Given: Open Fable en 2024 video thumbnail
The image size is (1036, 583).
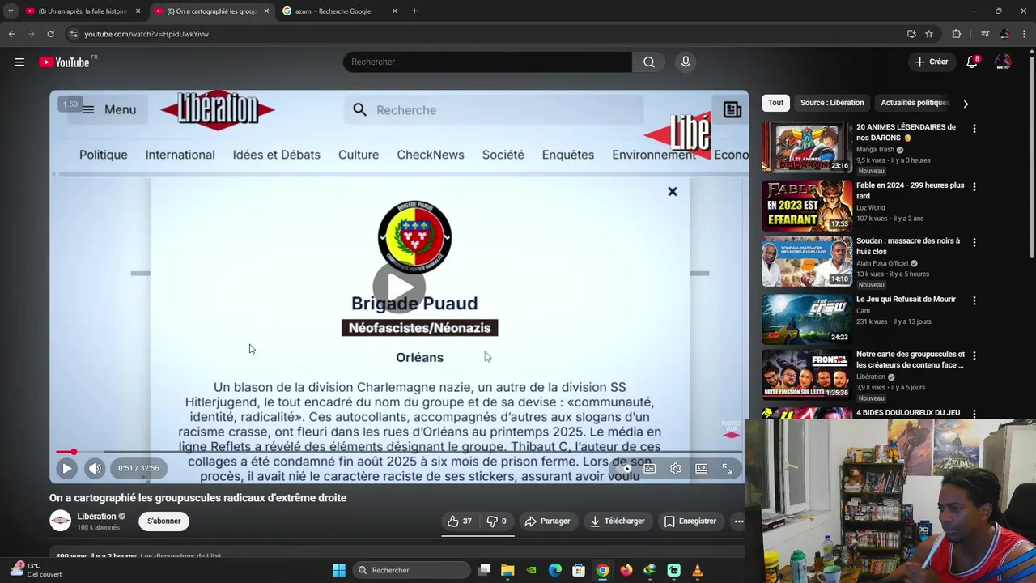Looking at the screenshot, I should point(807,205).
